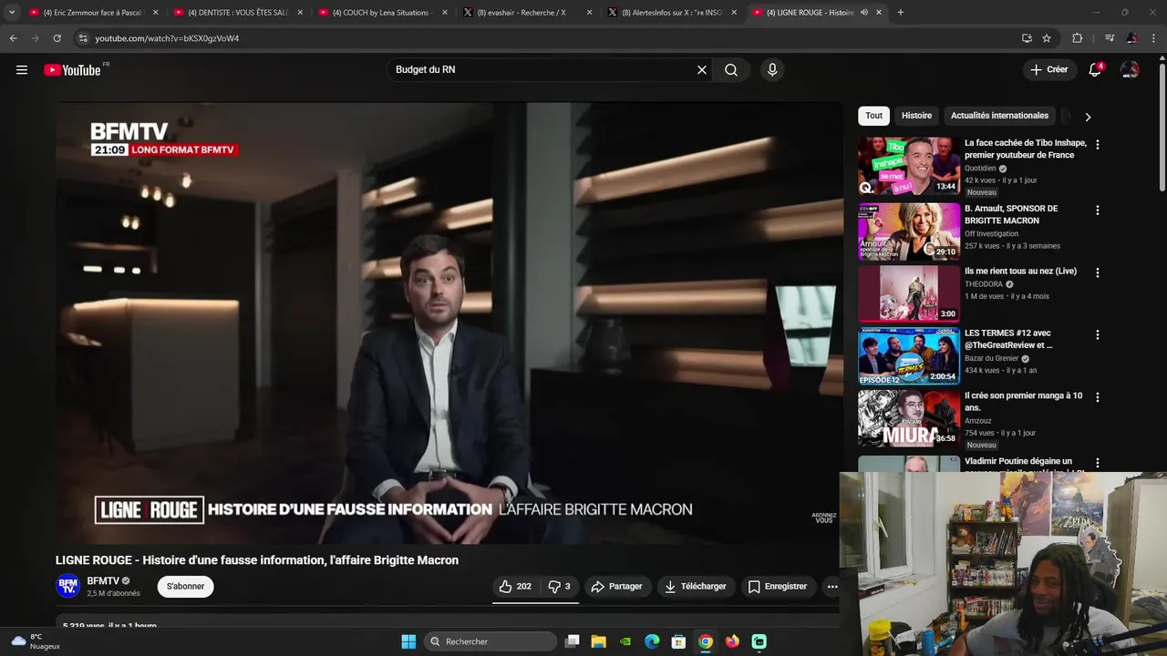Reload the current page

(x=57, y=38)
